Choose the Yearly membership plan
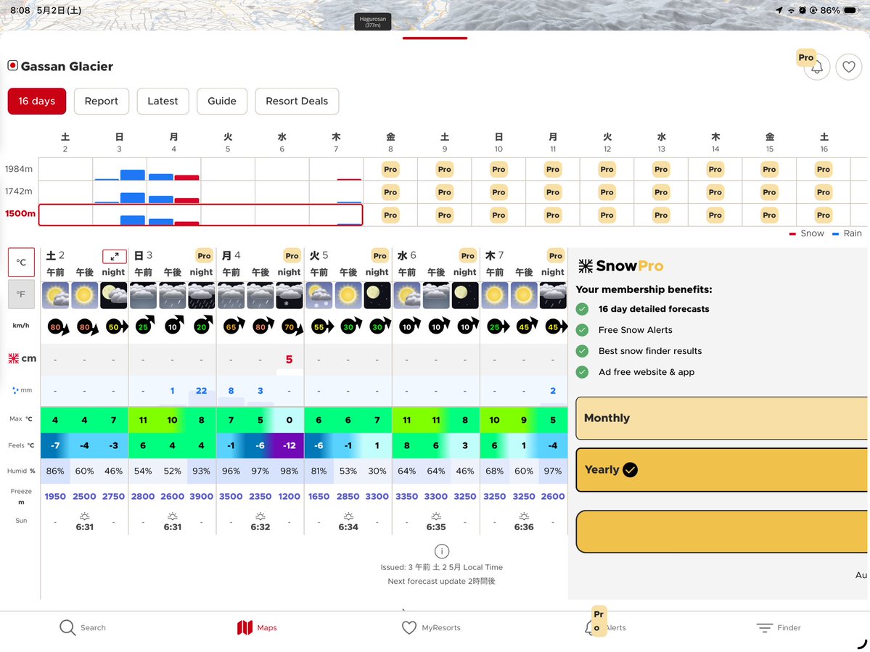The image size is (870, 652). [x=721, y=469]
